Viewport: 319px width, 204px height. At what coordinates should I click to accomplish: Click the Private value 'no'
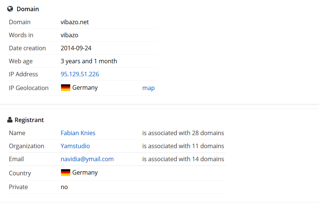64,187
